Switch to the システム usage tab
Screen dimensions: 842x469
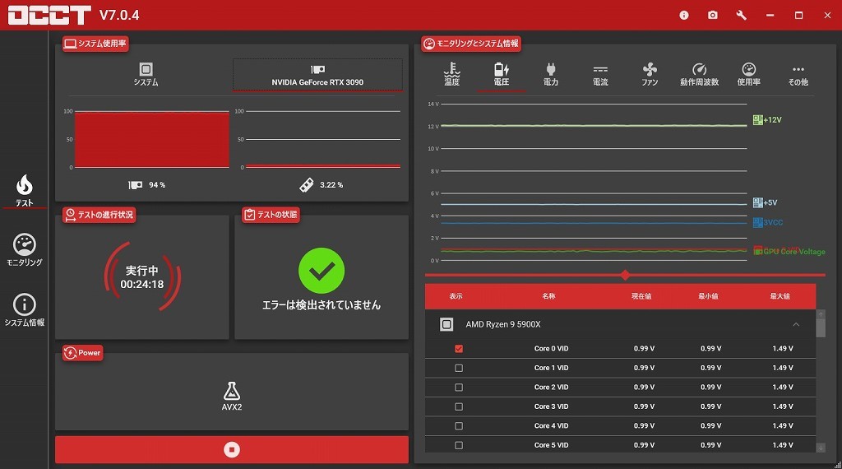coord(146,74)
